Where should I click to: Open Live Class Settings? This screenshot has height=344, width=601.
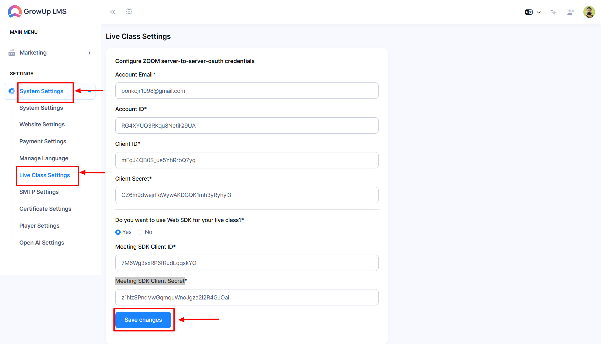[x=45, y=175]
